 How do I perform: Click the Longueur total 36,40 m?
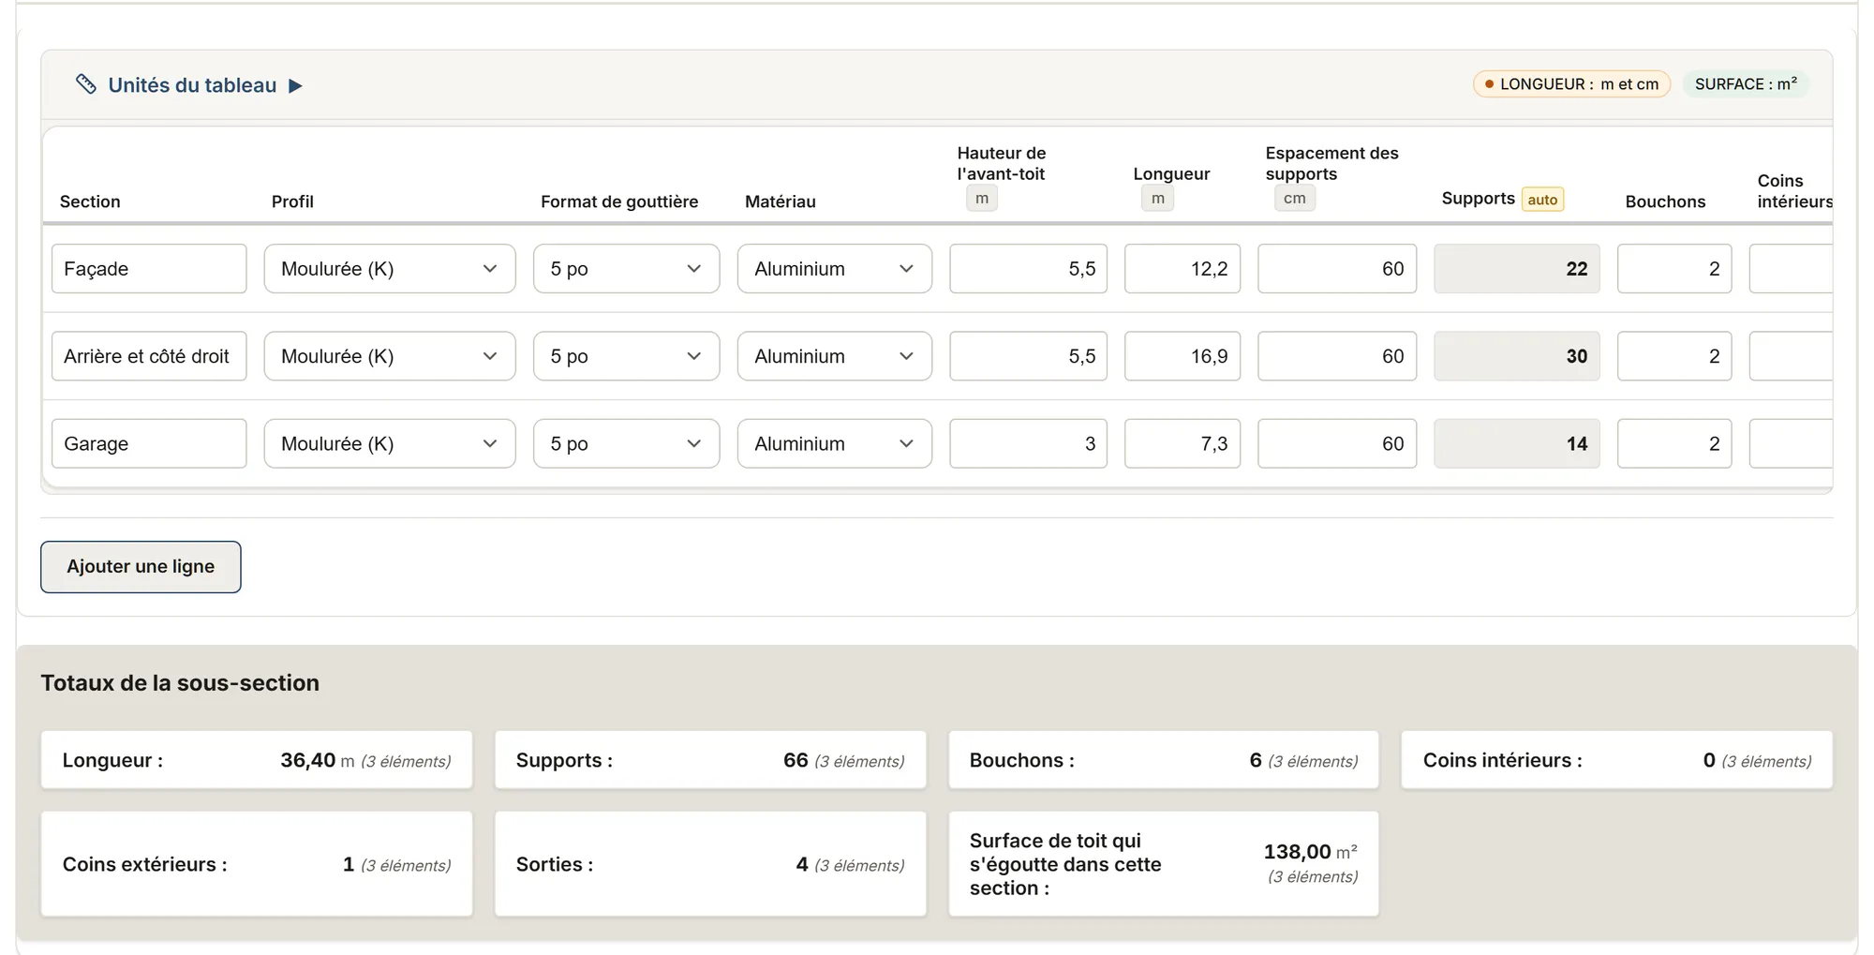[x=318, y=760]
